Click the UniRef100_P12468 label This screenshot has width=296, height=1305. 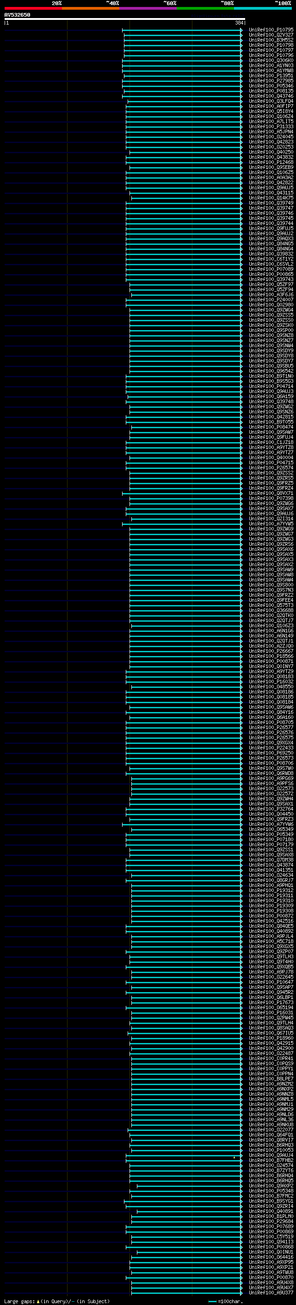[x=271, y=162]
